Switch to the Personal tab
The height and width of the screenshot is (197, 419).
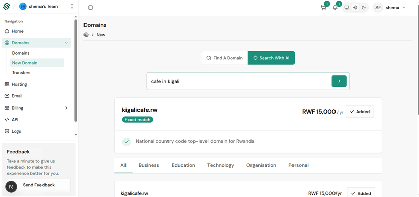pos(299,165)
